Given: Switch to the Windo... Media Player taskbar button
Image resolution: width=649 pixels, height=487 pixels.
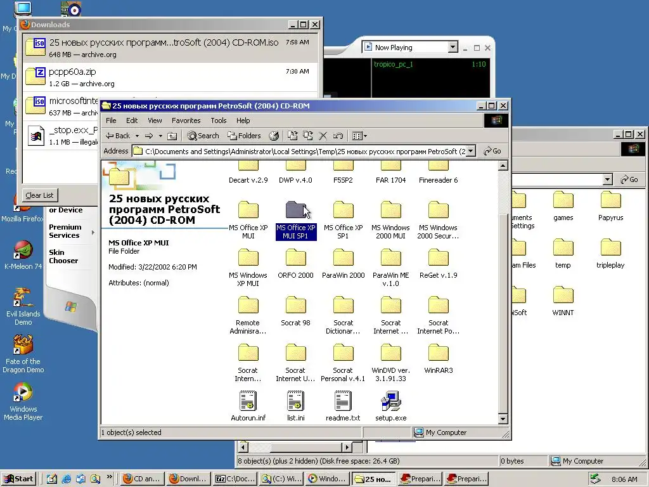Looking at the screenshot, I should click(328, 479).
